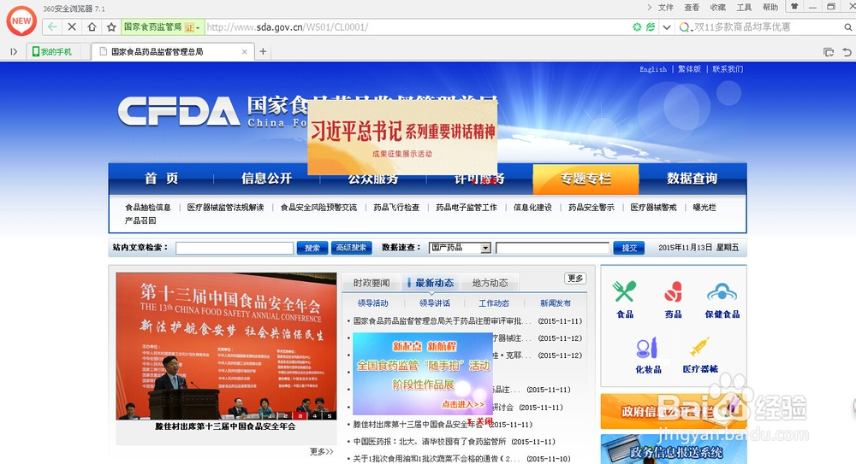Switch to 最新动态 tab
This screenshot has height=464, width=856.
coord(431,283)
